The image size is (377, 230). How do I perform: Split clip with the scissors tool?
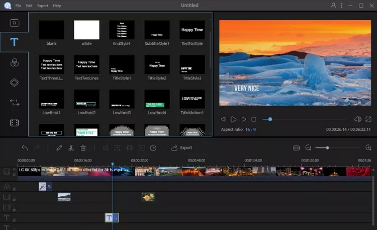[x=71, y=147]
